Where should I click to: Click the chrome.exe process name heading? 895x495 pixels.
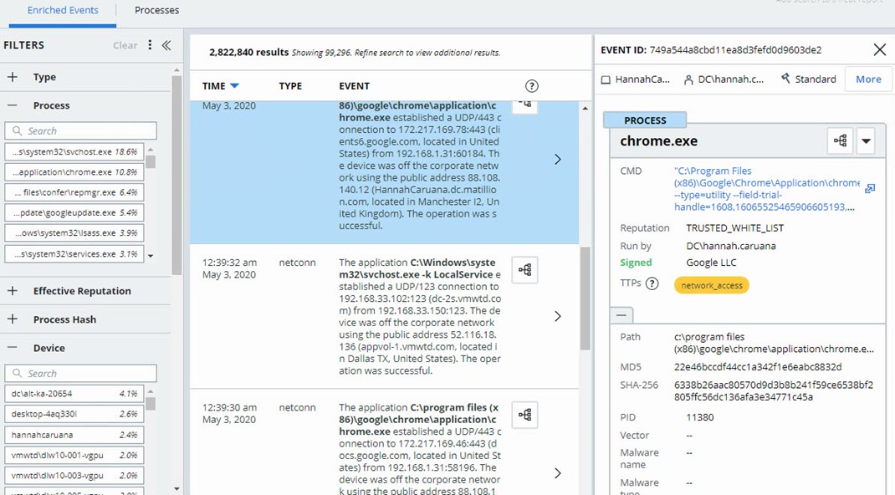(x=658, y=140)
